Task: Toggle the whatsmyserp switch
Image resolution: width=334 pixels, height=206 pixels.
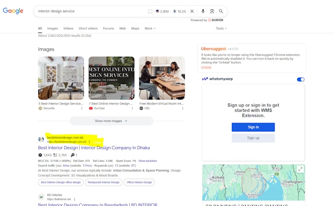Action: (x=301, y=79)
